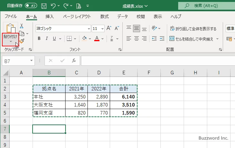This screenshot has width=235, height=148.
Task: Click the 検索 search box
Action: tap(207, 6)
